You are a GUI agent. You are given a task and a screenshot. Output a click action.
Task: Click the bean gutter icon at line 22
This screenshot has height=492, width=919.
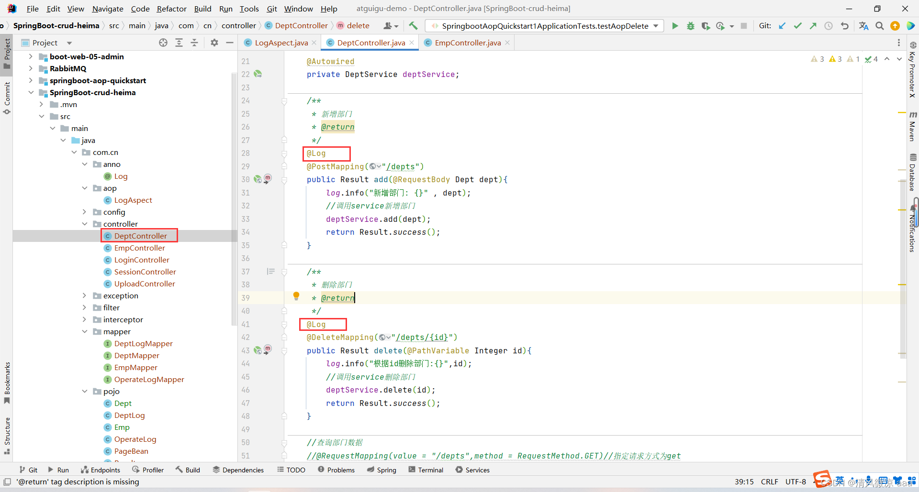point(258,74)
